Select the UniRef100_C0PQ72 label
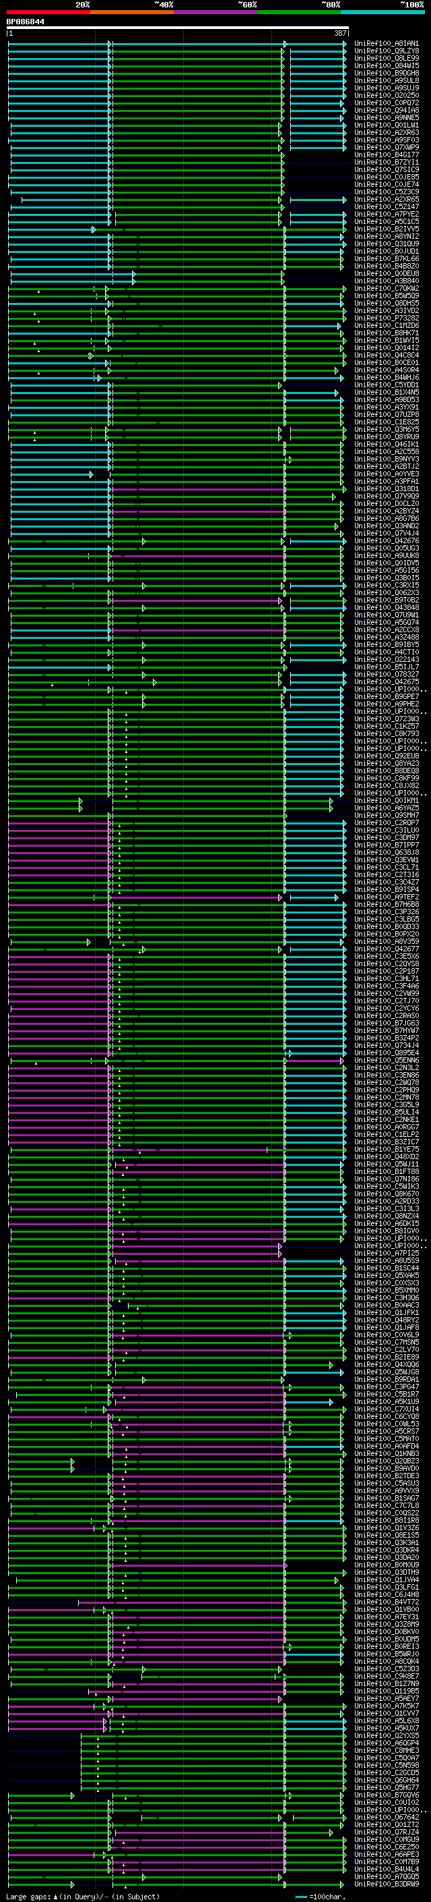 point(387,103)
